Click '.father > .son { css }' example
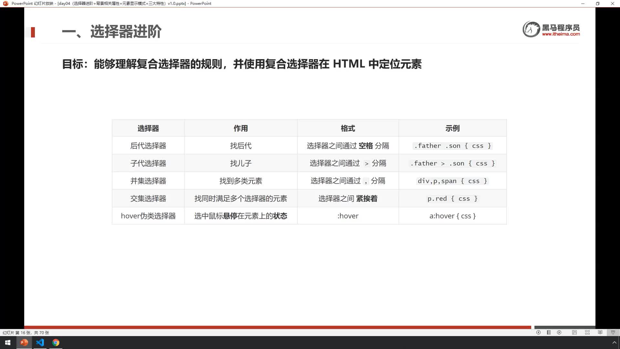 452,163
